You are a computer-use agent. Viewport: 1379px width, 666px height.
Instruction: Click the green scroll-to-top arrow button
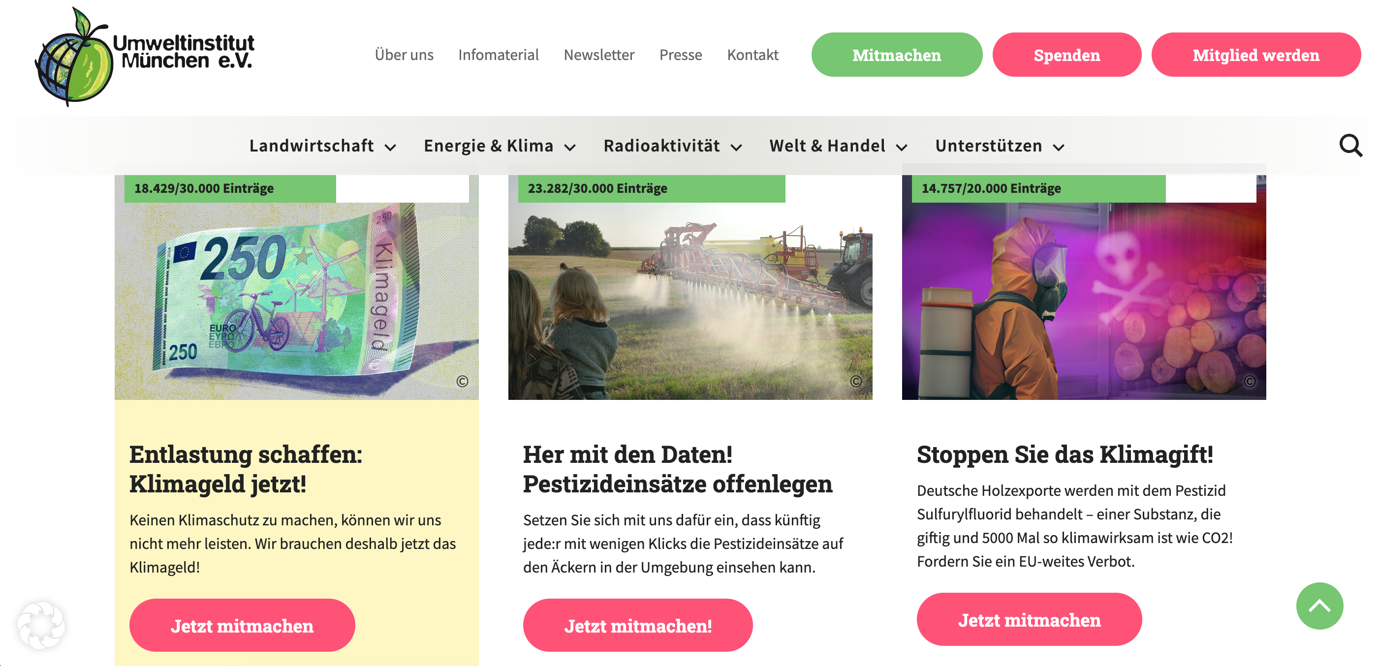(x=1319, y=605)
